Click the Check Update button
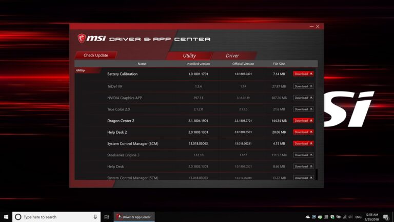This screenshot has height=222, width=394. click(96, 55)
